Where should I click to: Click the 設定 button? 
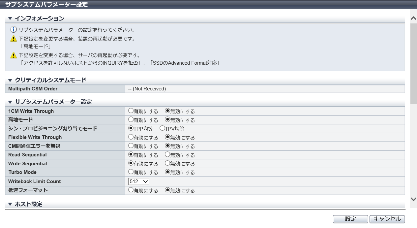[x=350, y=219]
